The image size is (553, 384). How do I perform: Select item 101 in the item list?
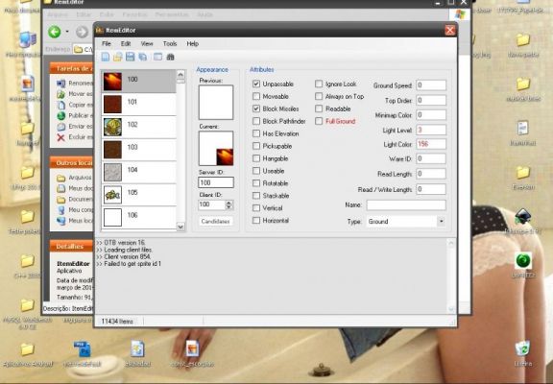coord(138,104)
